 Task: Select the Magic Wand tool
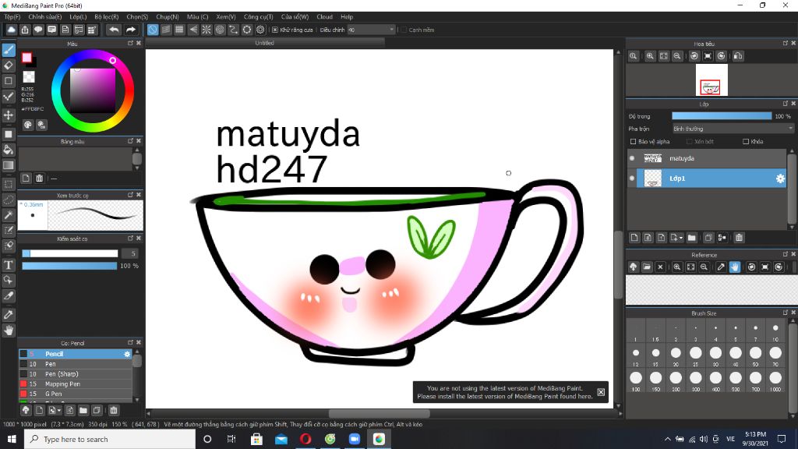9,215
